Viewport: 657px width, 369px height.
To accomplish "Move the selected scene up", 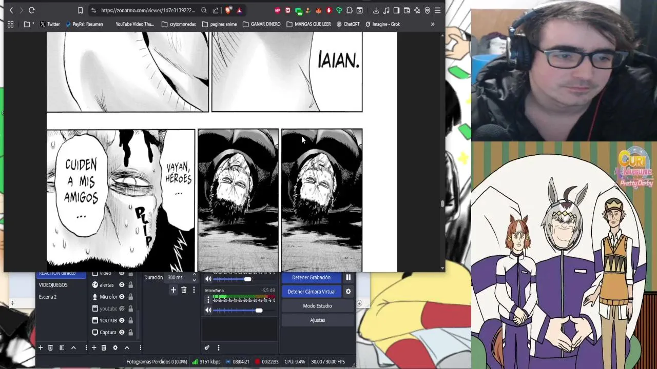I will pos(73,347).
